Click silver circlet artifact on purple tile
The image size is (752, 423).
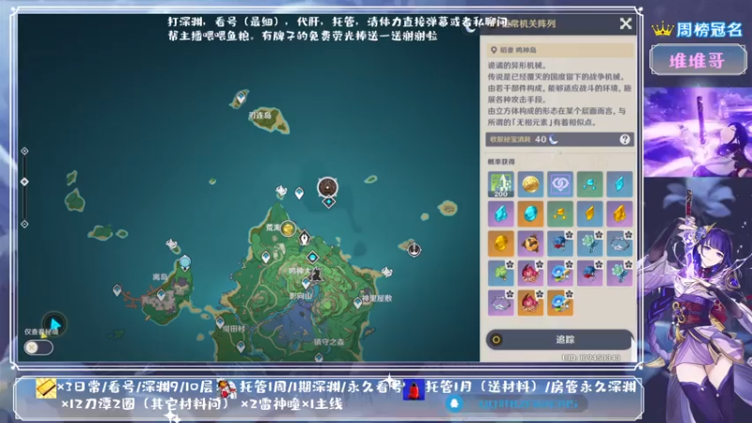point(500,303)
